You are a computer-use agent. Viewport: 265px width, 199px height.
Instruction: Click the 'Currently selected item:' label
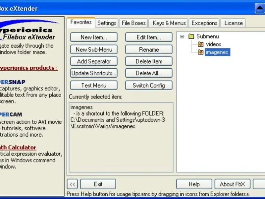click(x=95, y=97)
